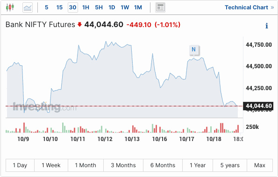Select 5 minute interval

(46, 7)
